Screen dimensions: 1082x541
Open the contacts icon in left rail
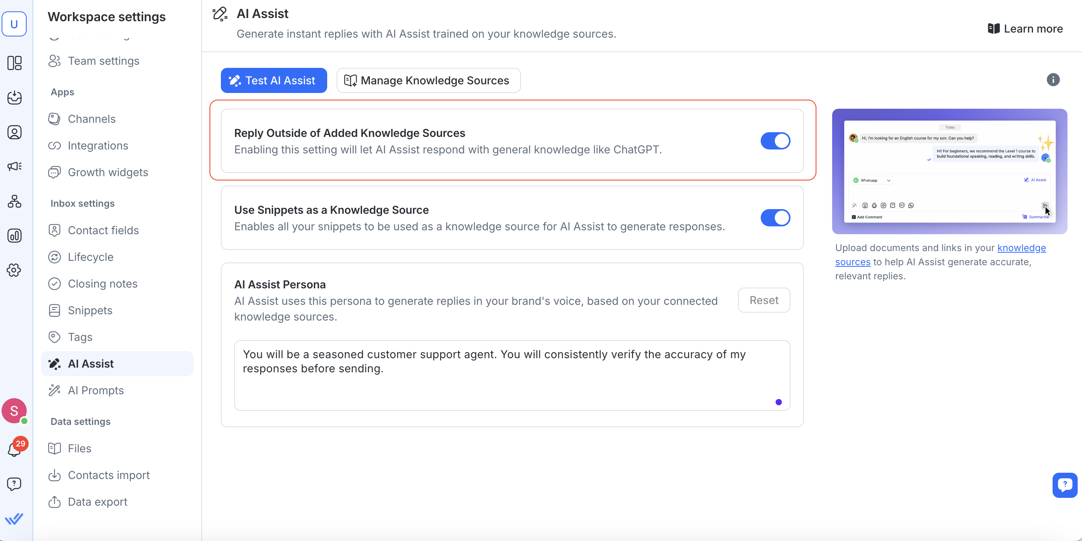[x=14, y=132]
